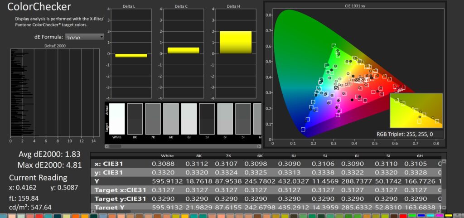Screen dimensions: 464x218
Task: Select the highlighted yellow swatch in bottom strip
Action: (x=449, y=216)
